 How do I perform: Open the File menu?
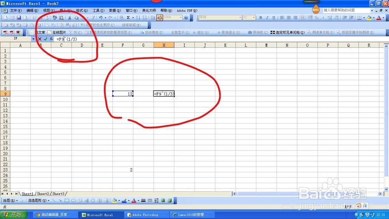[16, 11]
